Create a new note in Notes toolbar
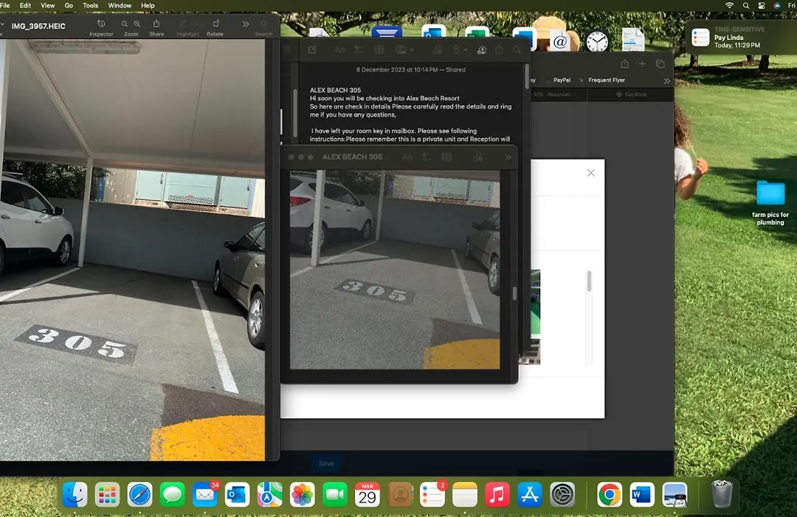This screenshot has width=797, height=517. tap(312, 50)
